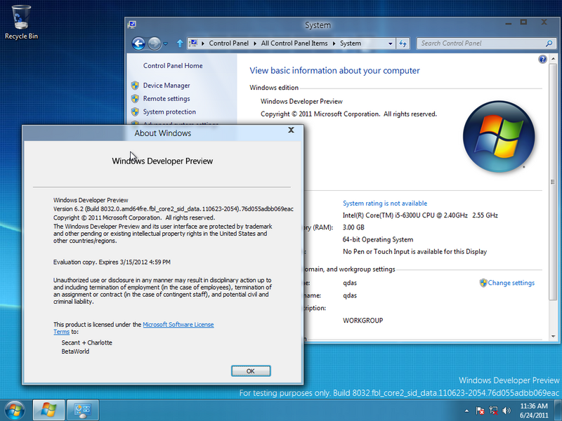Select All Control Panel Items breadcrumb
This screenshot has width=562, height=421.
[x=294, y=44]
